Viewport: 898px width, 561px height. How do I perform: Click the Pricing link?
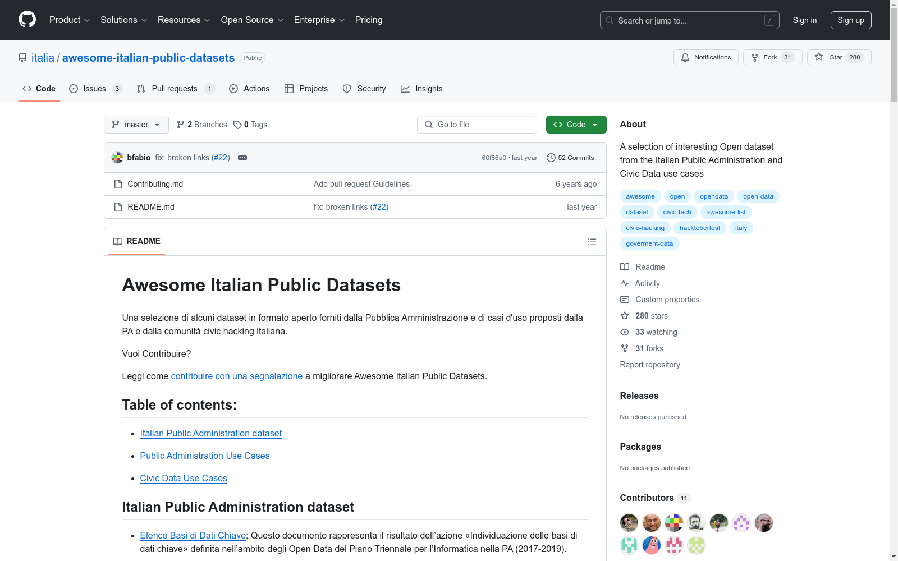point(369,20)
